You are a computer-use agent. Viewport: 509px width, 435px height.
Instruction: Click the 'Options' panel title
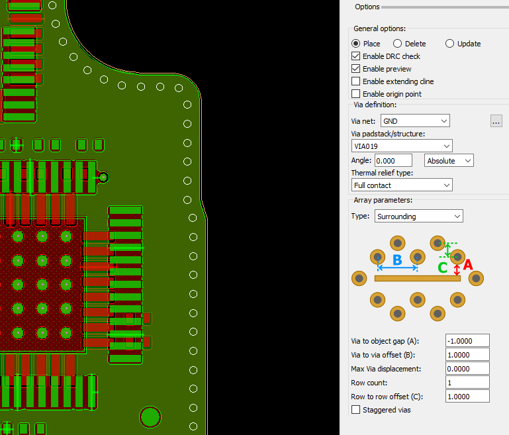point(367,7)
